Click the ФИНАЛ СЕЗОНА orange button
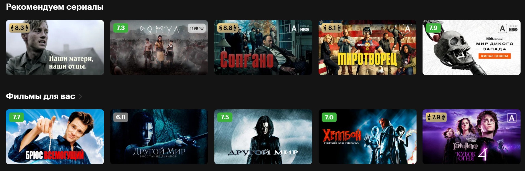The image size is (525, 171). (495, 56)
